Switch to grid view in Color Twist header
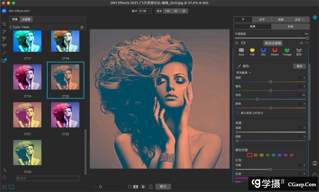Screen dimensions: 319x192 82,27
